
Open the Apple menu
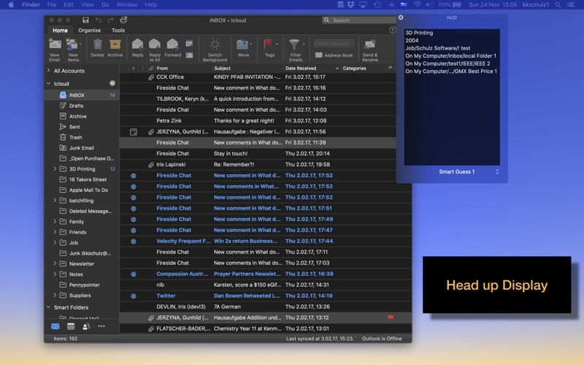[11, 4]
